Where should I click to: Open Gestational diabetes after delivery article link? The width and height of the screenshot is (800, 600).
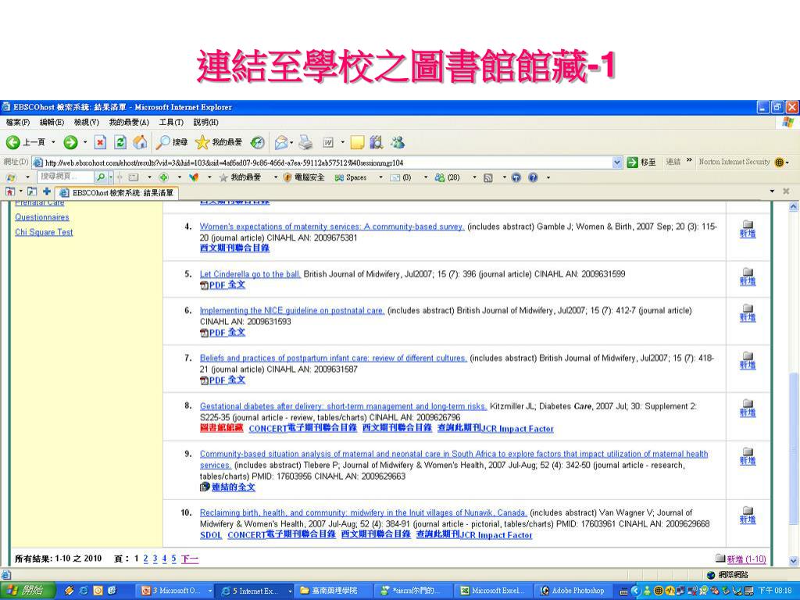344,406
